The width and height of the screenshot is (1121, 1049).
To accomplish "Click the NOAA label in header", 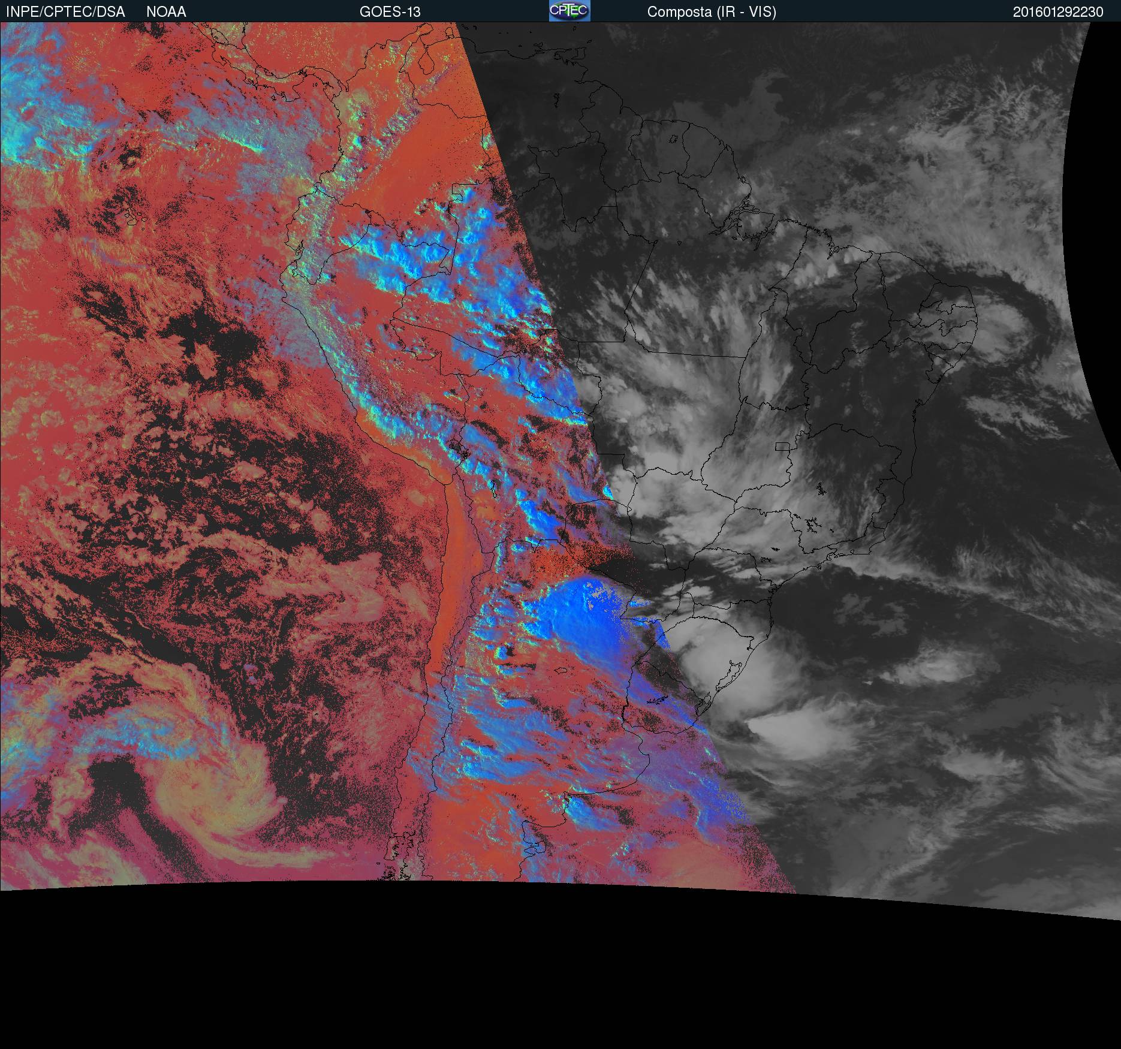I will (x=166, y=12).
